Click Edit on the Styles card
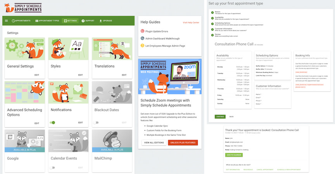The image size is (335, 174). tap(80, 75)
